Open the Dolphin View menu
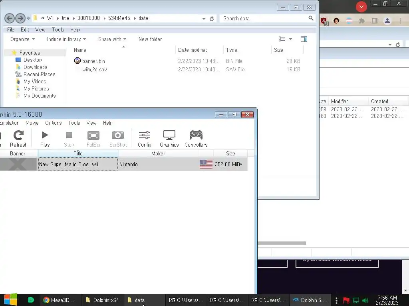This screenshot has width=409, height=306. (91, 123)
